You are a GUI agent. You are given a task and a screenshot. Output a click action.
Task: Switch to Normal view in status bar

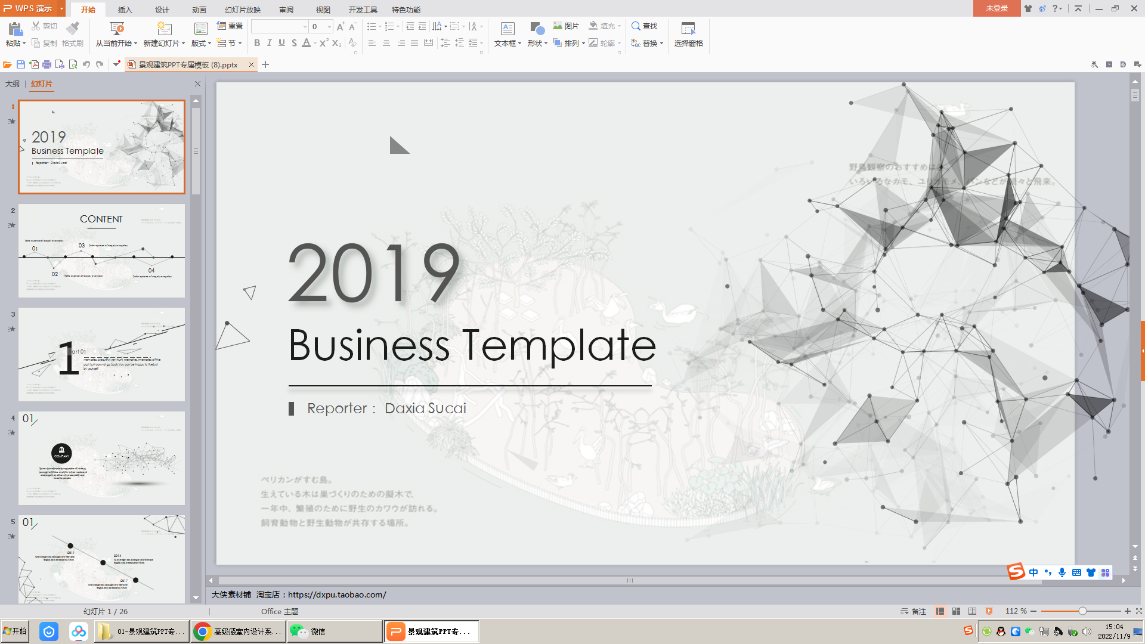(x=940, y=611)
